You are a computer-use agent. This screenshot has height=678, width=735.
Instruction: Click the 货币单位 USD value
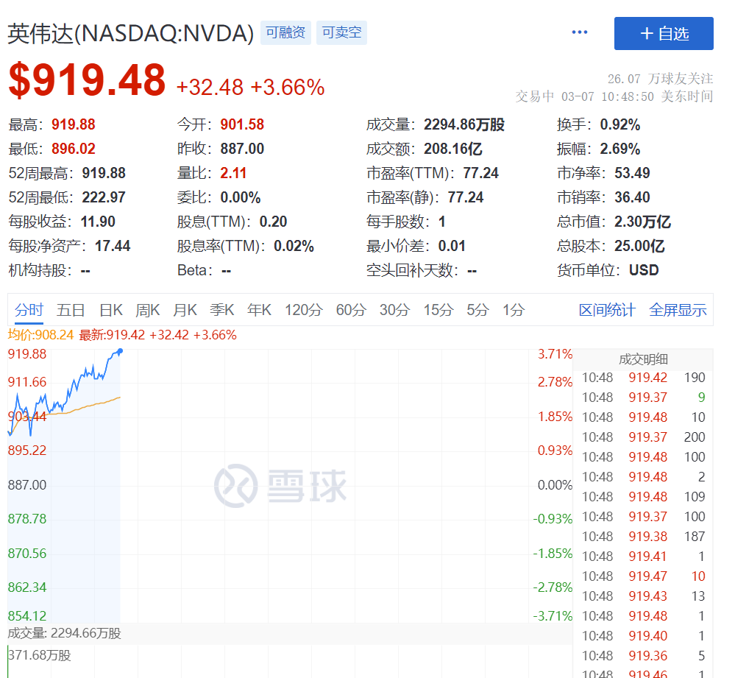click(x=644, y=270)
